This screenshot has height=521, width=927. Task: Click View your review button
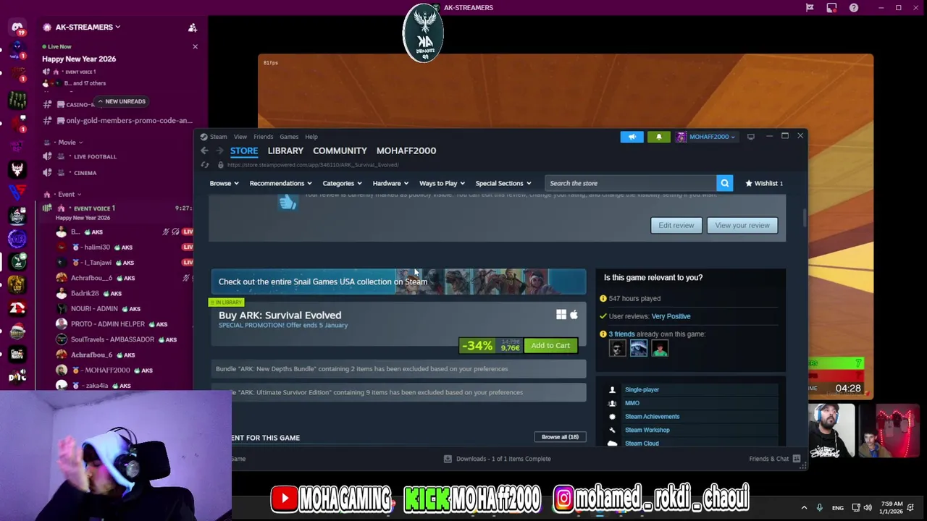pyautogui.click(x=742, y=225)
